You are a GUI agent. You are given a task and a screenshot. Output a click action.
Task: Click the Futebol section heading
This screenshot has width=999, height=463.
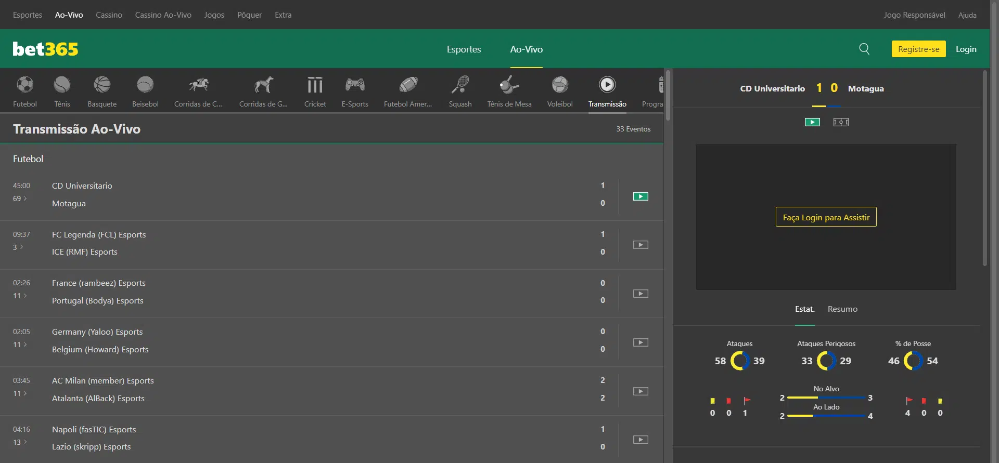pyautogui.click(x=28, y=159)
